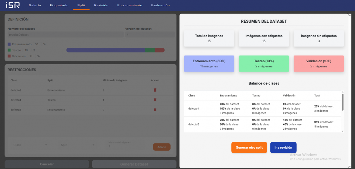Expand the Clase dropdown
This screenshot has height=169, width=355.
30,145
